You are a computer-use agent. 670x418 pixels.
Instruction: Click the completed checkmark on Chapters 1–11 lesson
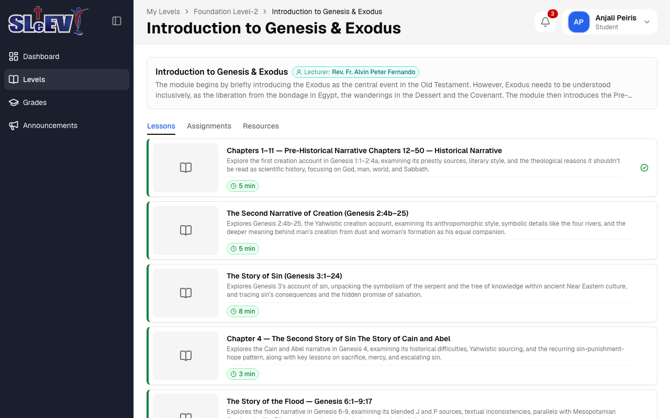point(644,168)
